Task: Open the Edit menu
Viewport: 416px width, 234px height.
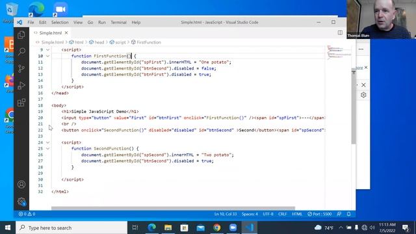Action: 42,22
